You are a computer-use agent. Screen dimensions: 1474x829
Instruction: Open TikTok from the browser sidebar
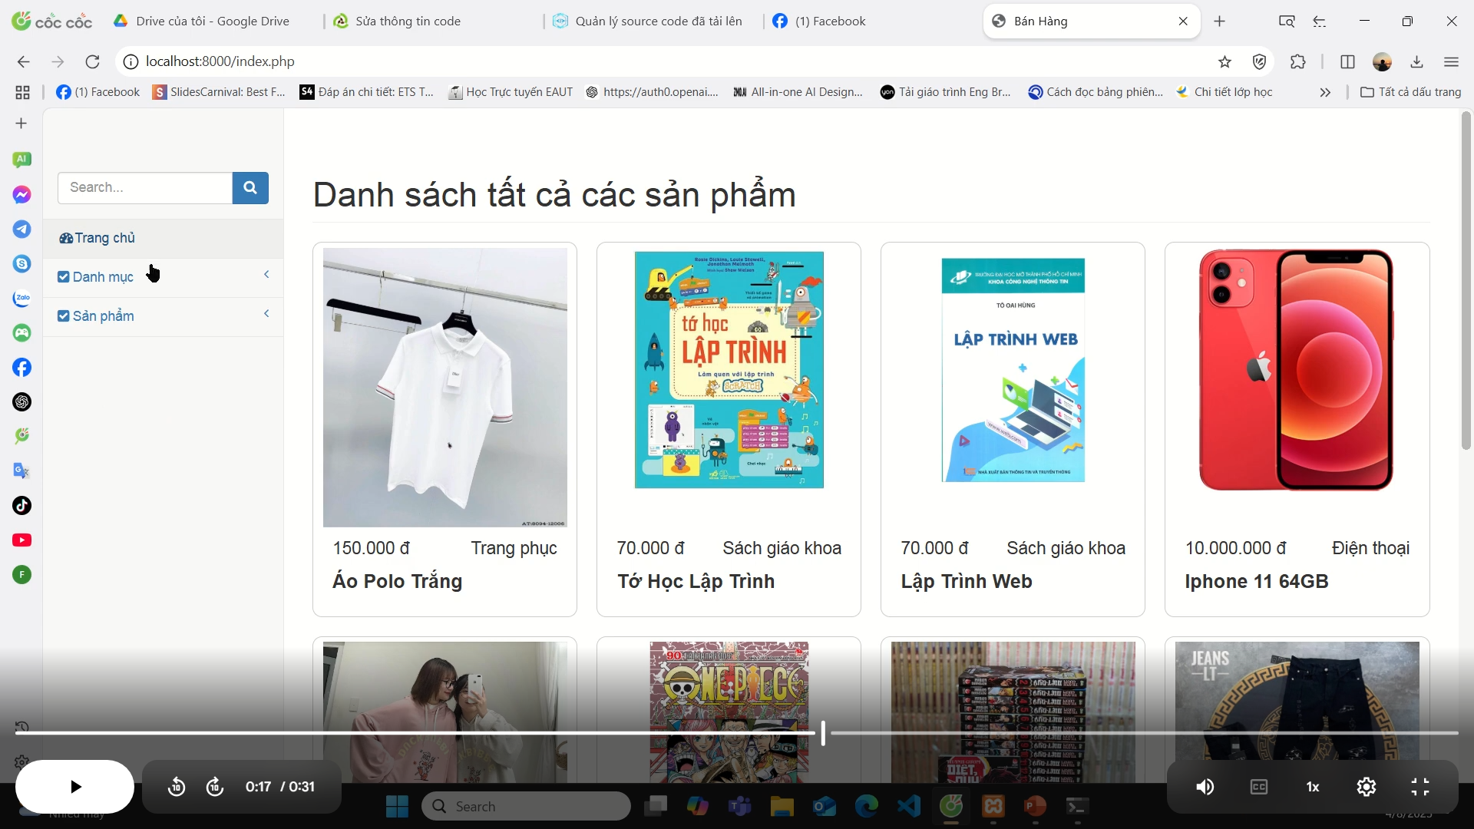click(21, 506)
